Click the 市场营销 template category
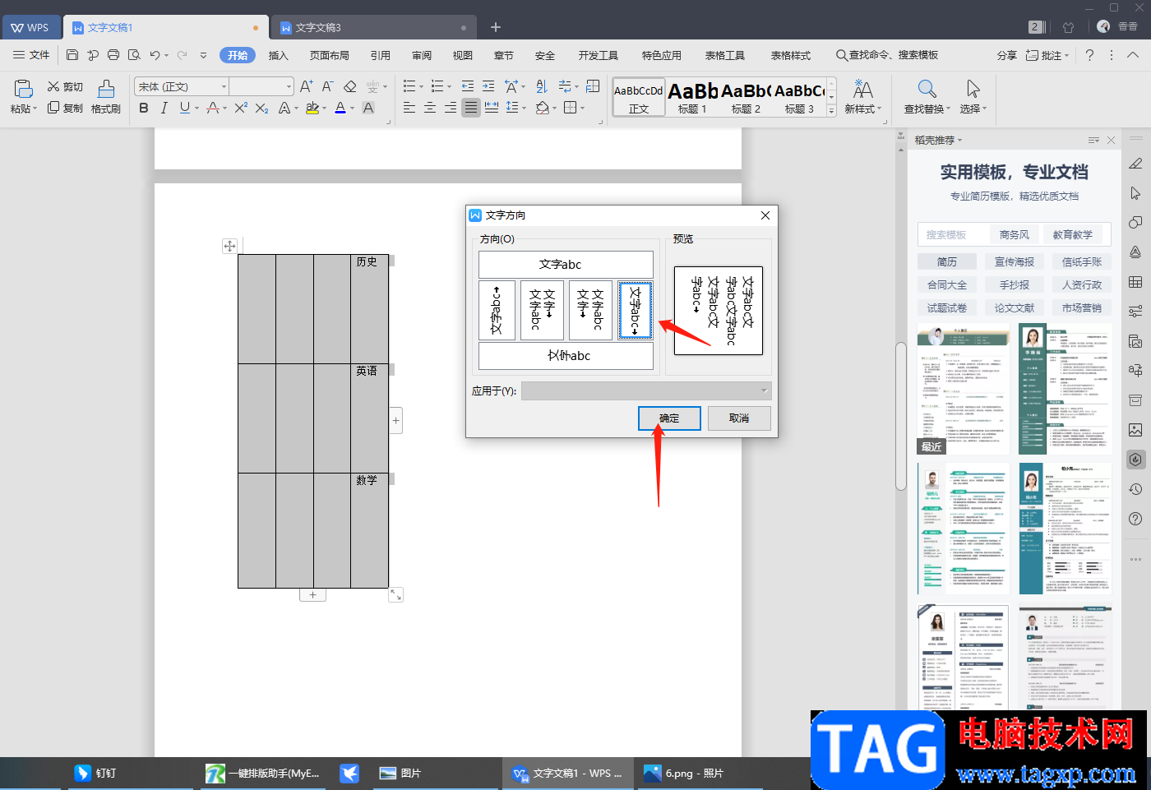 [x=1082, y=307]
